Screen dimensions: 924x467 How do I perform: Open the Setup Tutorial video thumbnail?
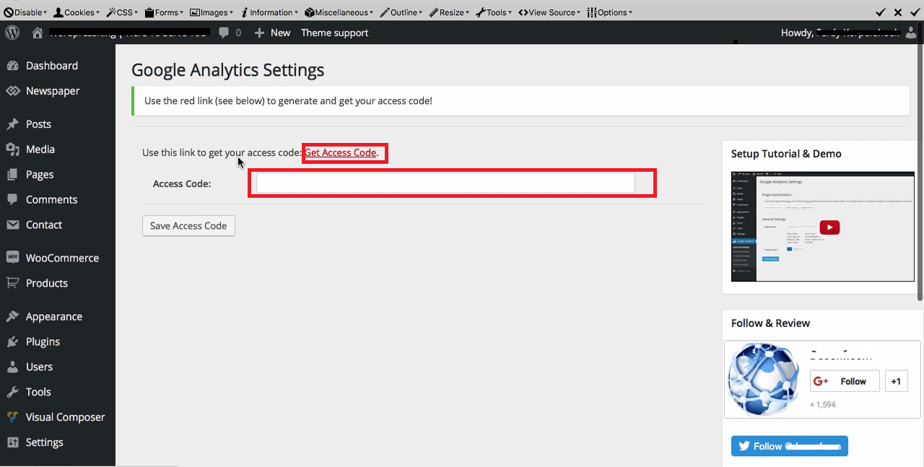click(x=823, y=226)
